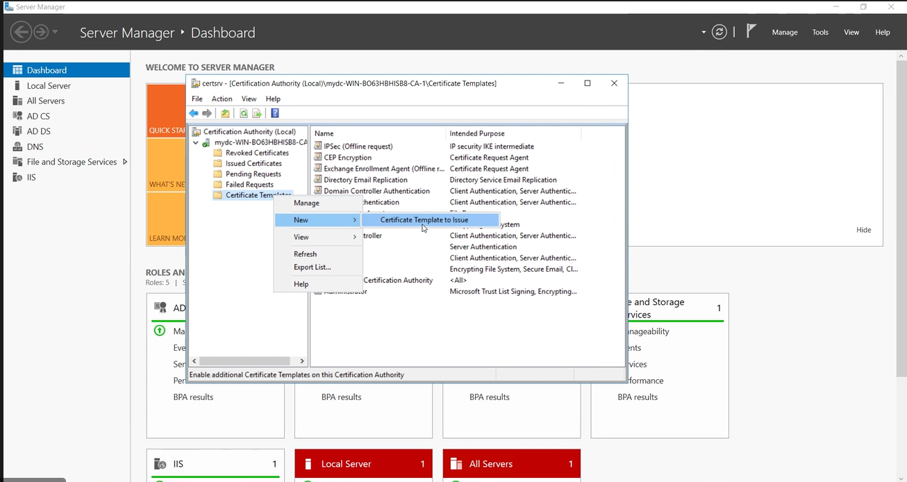Image resolution: width=907 pixels, height=482 pixels.
Task: Click the certsrv toolbar Forward arrow
Action: [207, 113]
